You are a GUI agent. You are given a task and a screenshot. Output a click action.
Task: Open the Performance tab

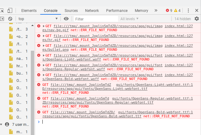pyautogui.click(x=117, y=10)
